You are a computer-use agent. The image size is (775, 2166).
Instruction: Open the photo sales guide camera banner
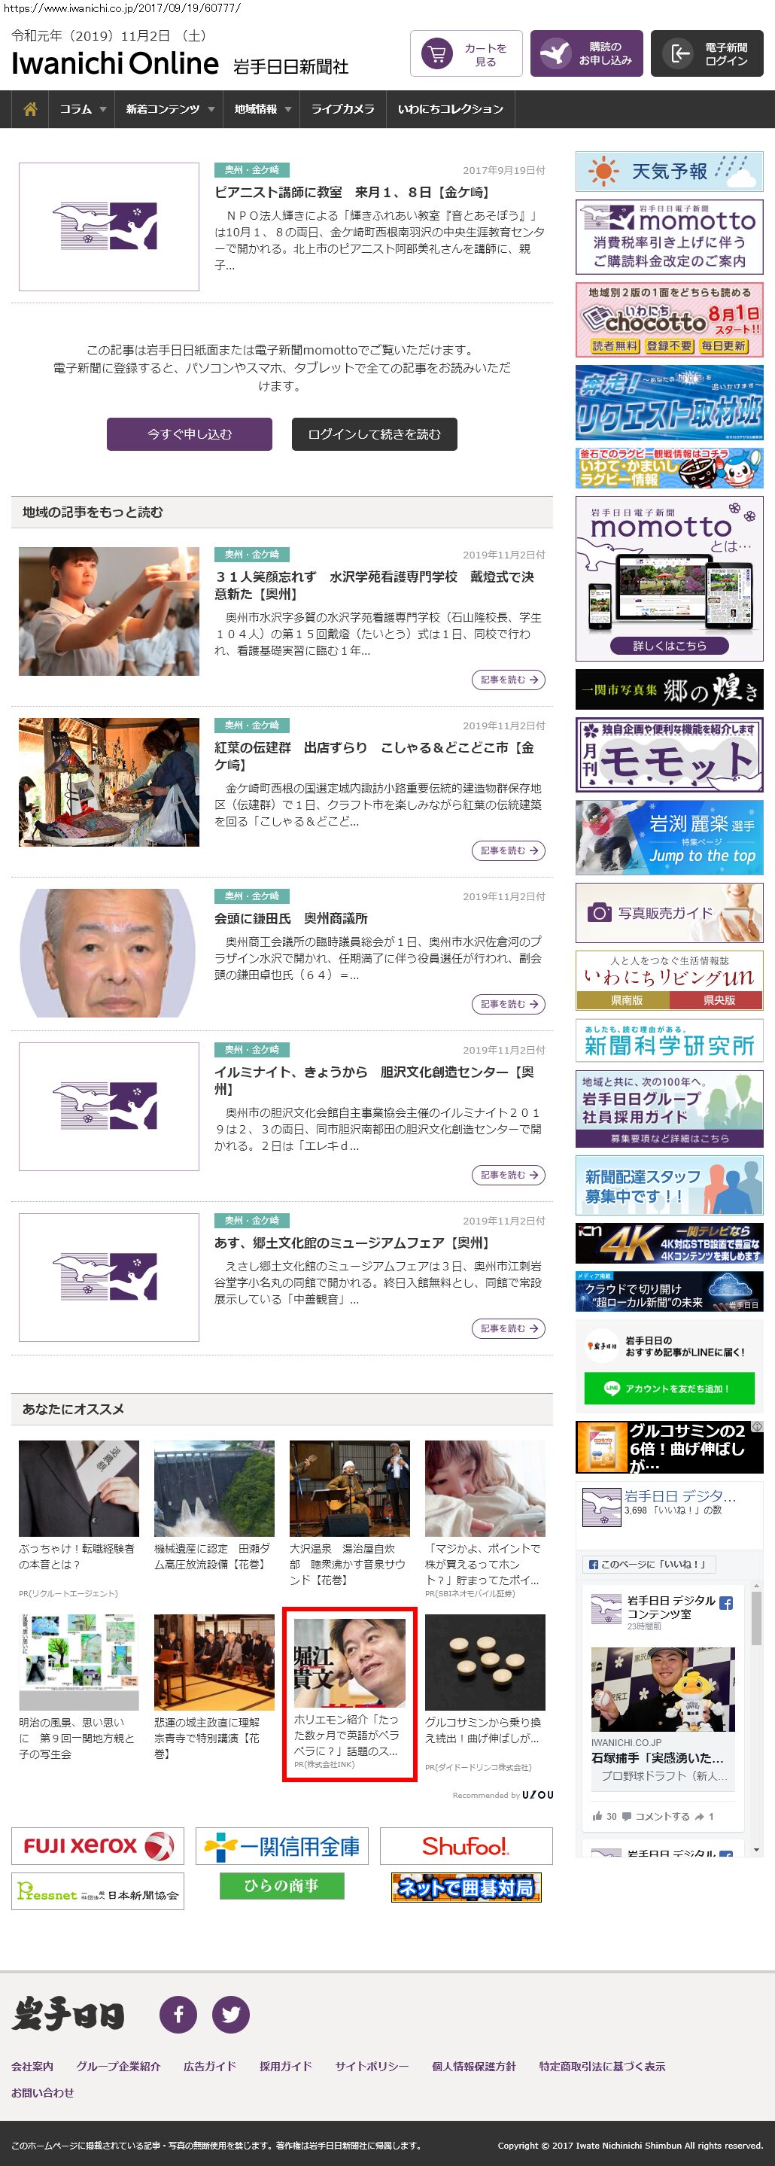669,912
